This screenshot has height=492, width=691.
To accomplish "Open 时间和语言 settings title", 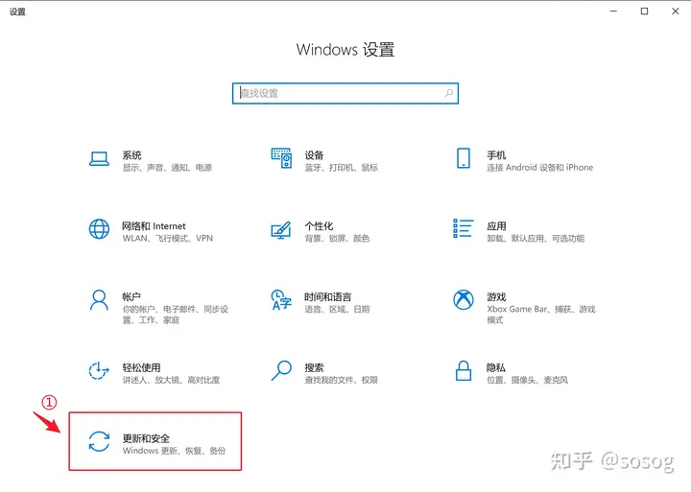I will (x=328, y=297).
